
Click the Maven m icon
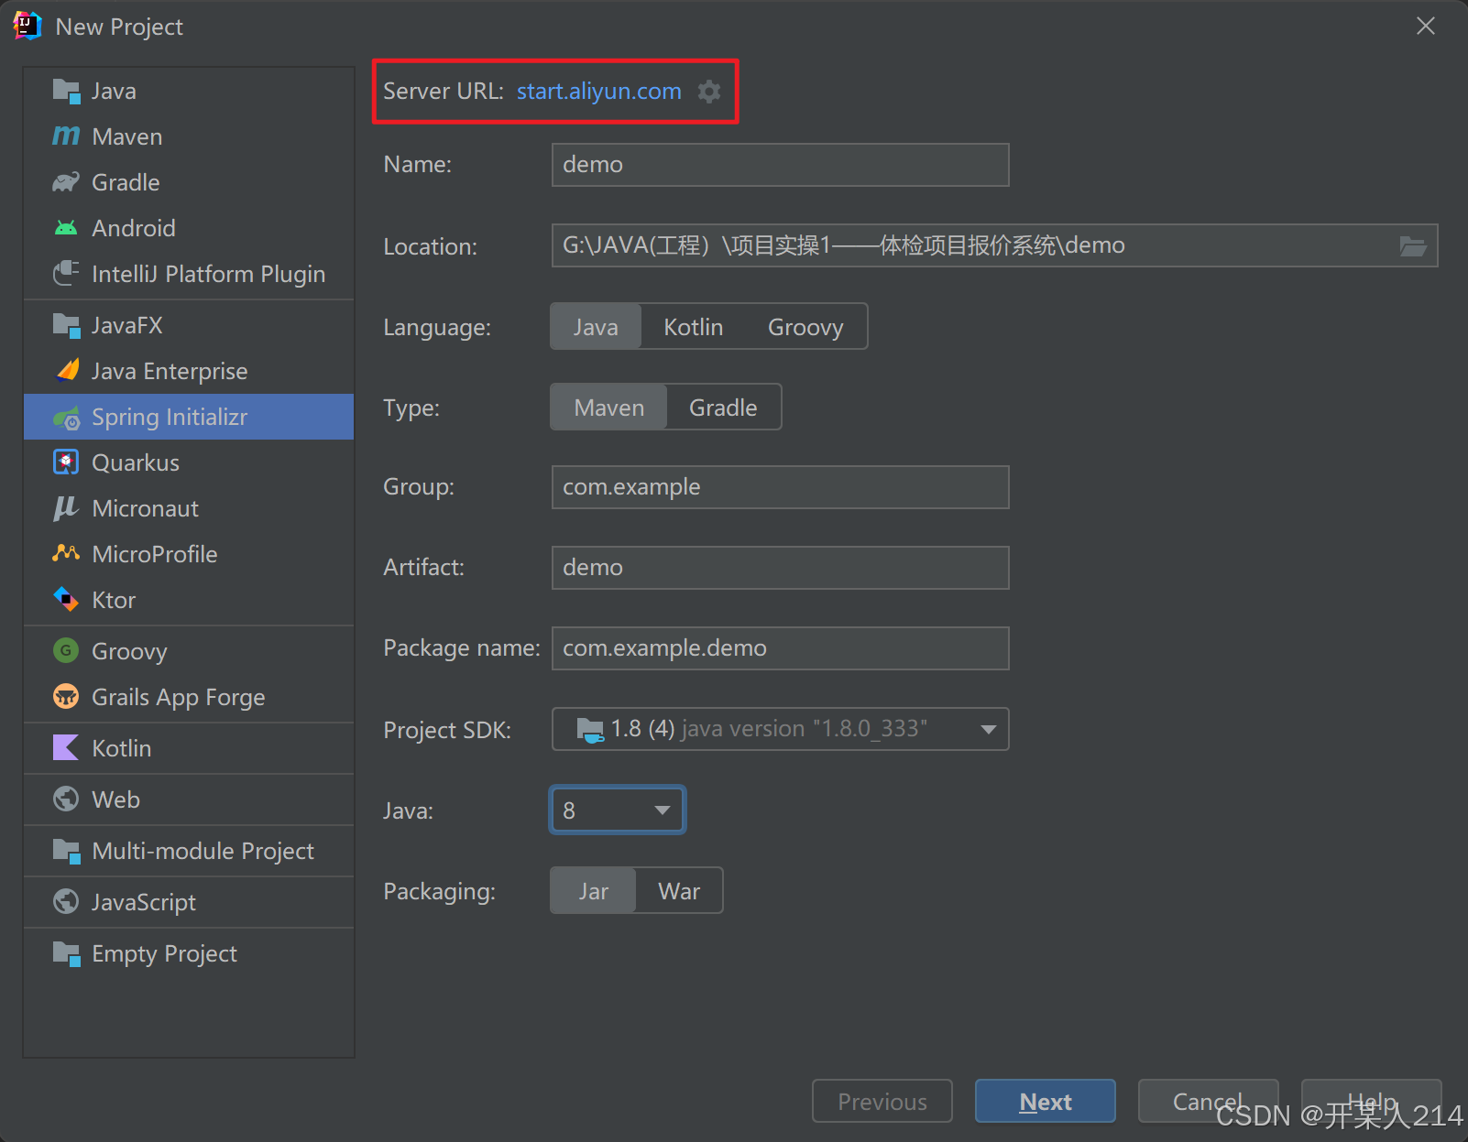(x=66, y=136)
